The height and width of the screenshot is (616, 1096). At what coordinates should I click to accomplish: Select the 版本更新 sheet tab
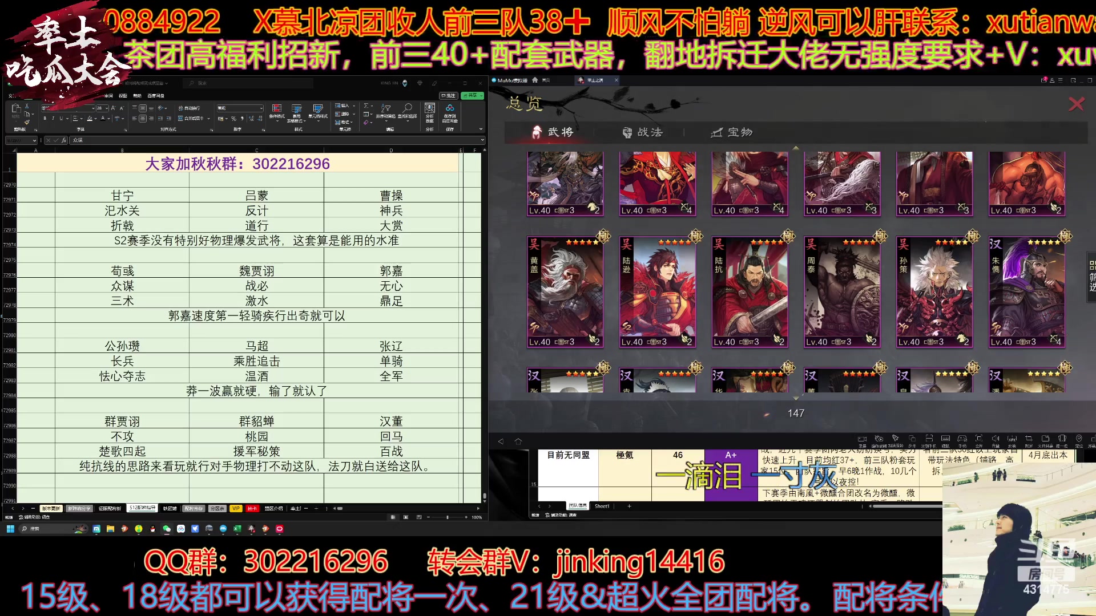pos(51,508)
